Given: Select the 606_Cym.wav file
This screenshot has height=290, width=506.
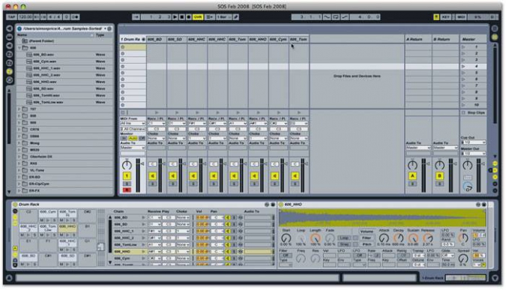Looking at the screenshot, I should pos(44,61).
